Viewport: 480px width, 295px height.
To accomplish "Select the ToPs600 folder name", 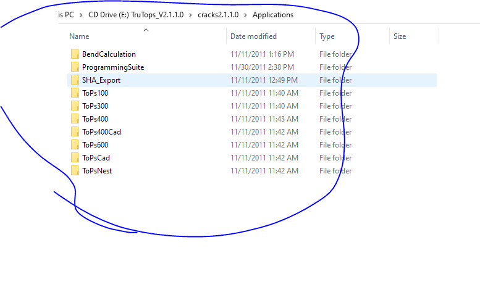I will pyautogui.click(x=95, y=144).
